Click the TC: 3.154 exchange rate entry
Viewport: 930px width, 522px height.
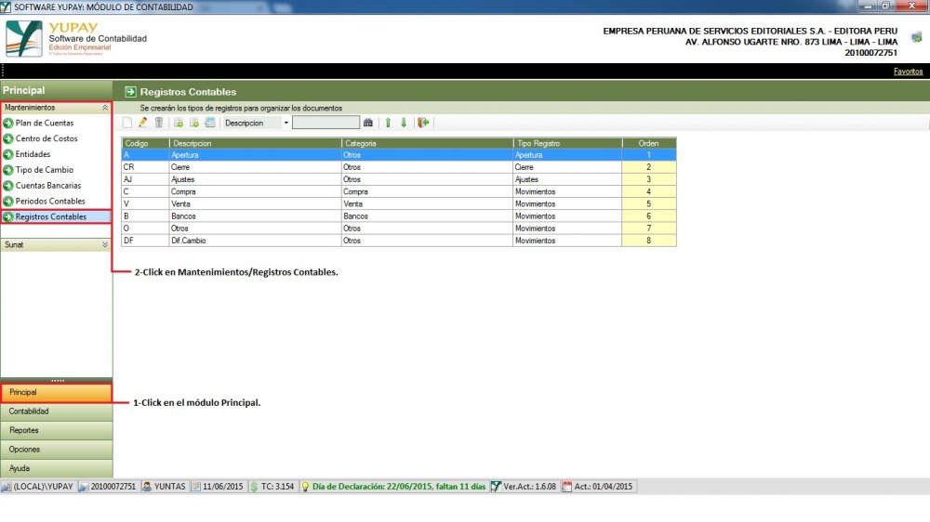[272, 487]
